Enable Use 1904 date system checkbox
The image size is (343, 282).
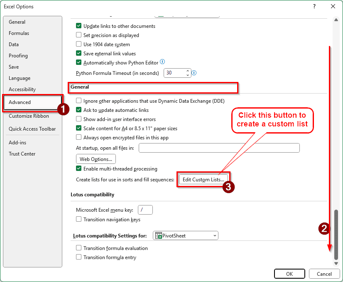point(79,45)
